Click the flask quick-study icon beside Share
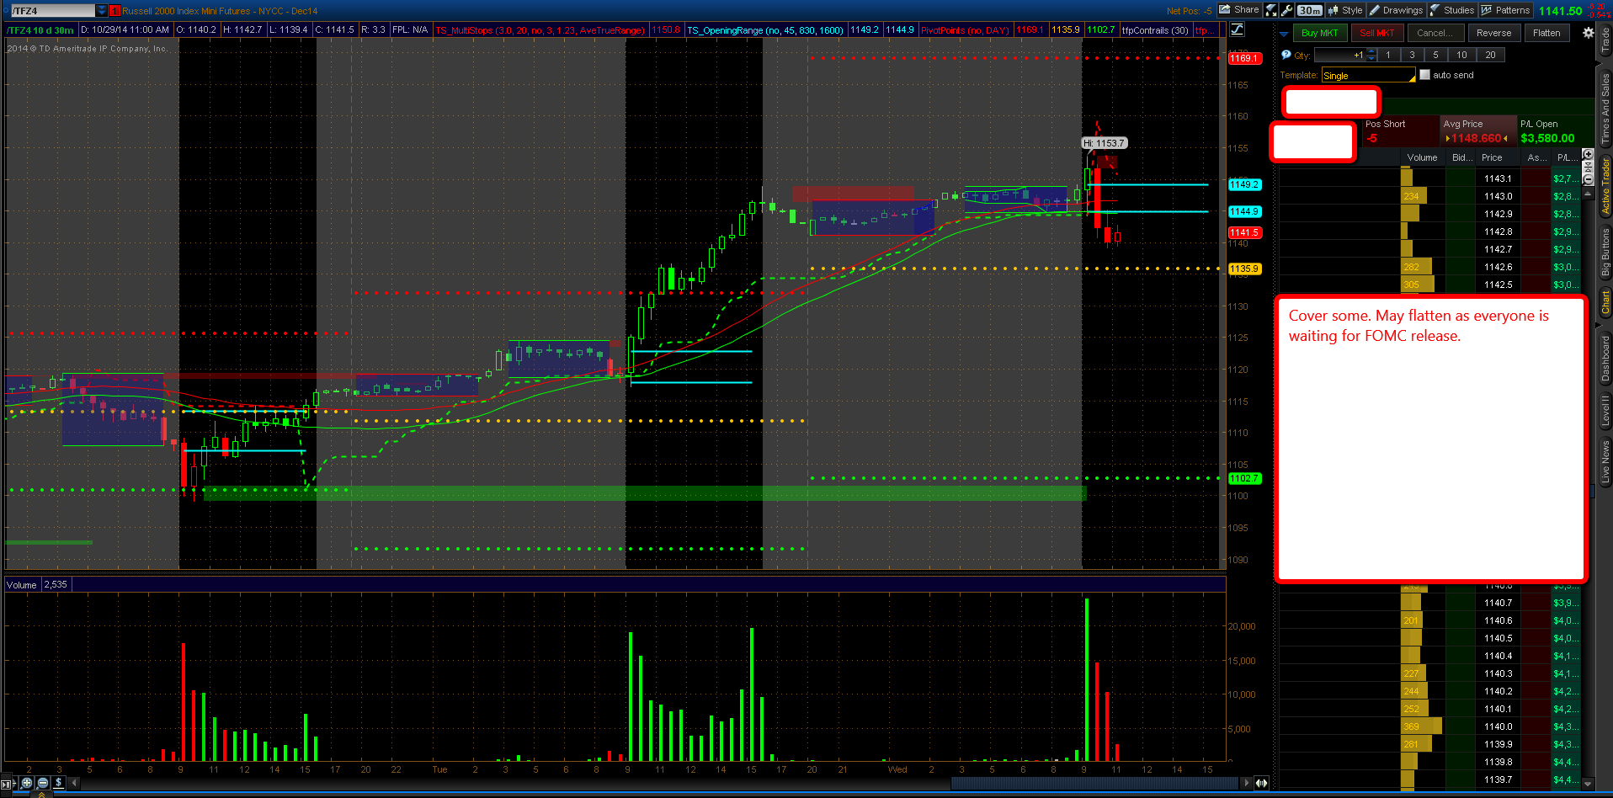 pyautogui.click(x=1271, y=10)
